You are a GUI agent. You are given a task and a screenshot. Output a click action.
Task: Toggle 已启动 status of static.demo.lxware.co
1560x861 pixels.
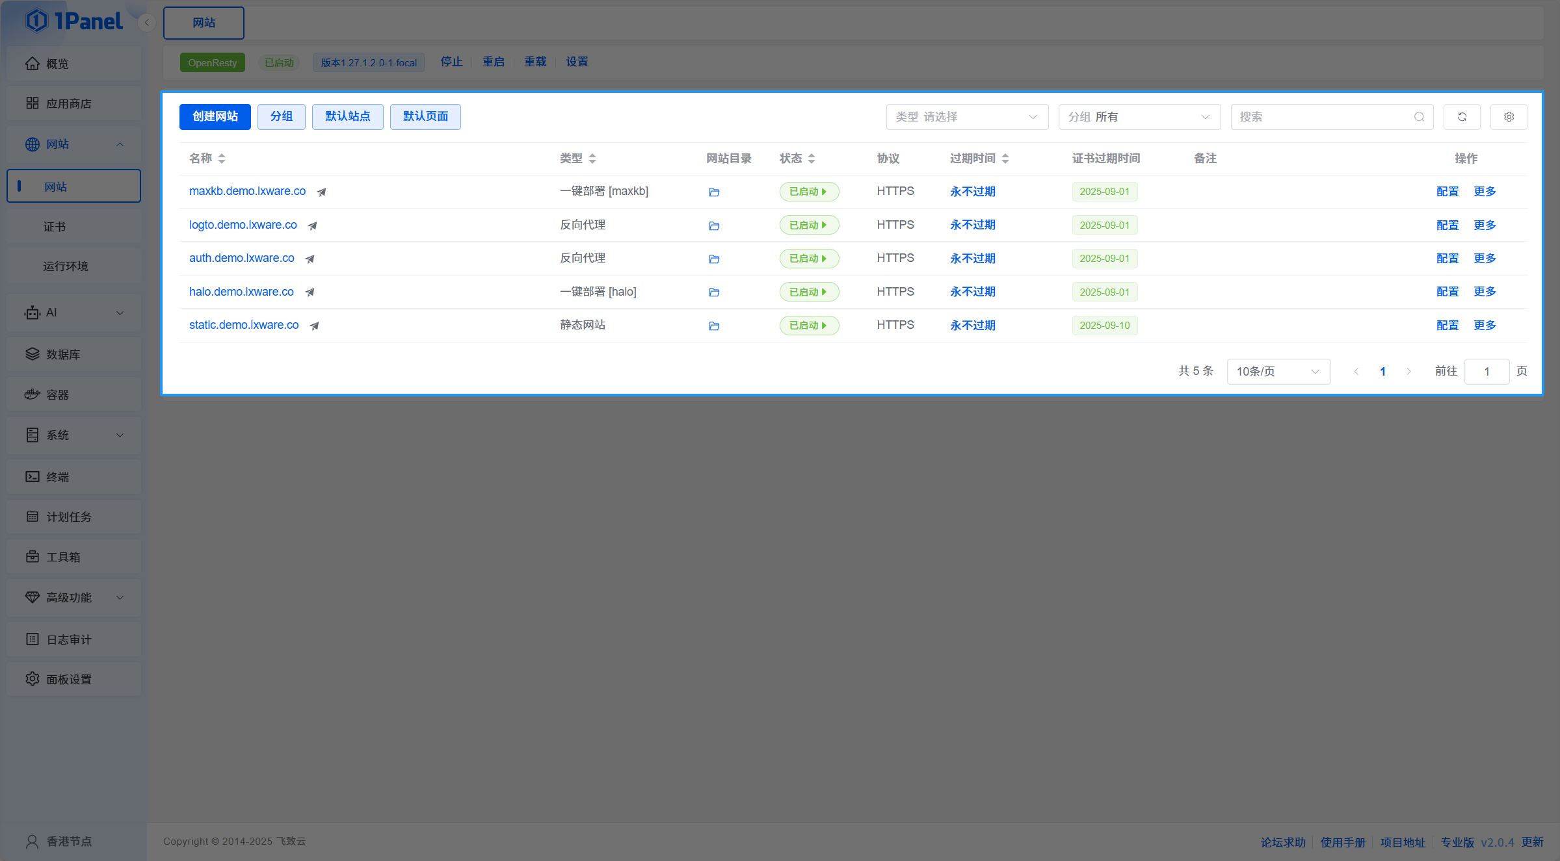(x=808, y=326)
